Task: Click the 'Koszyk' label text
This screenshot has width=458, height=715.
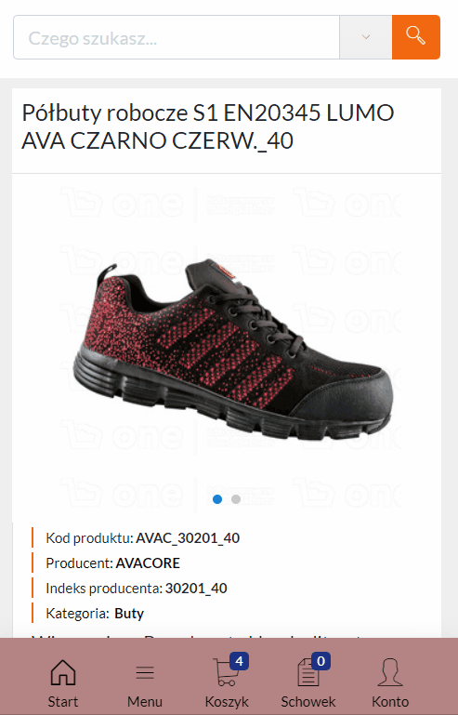Action: 227,701
